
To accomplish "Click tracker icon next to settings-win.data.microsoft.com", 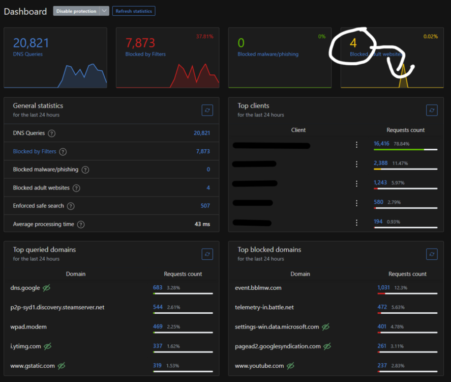I will point(325,327).
